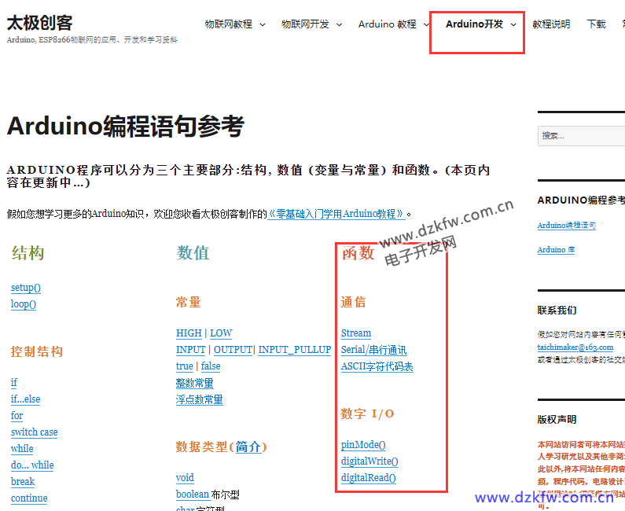This screenshot has height=511, width=625.
Task: View the switch case reference
Action: (x=34, y=432)
